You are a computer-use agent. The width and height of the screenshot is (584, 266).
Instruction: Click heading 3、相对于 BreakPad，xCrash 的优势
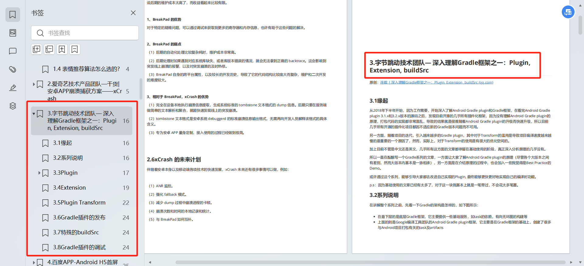tap(178, 97)
